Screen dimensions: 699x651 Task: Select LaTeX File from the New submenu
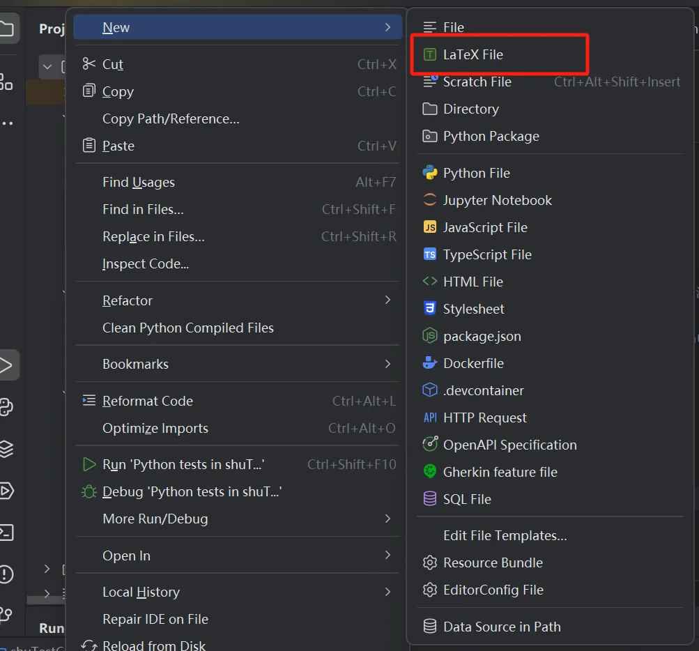(473, 54)
